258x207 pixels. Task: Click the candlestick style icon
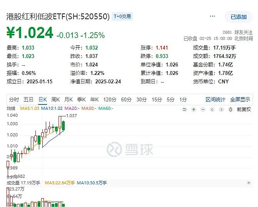pyautogui.click(x=231, y=109)
